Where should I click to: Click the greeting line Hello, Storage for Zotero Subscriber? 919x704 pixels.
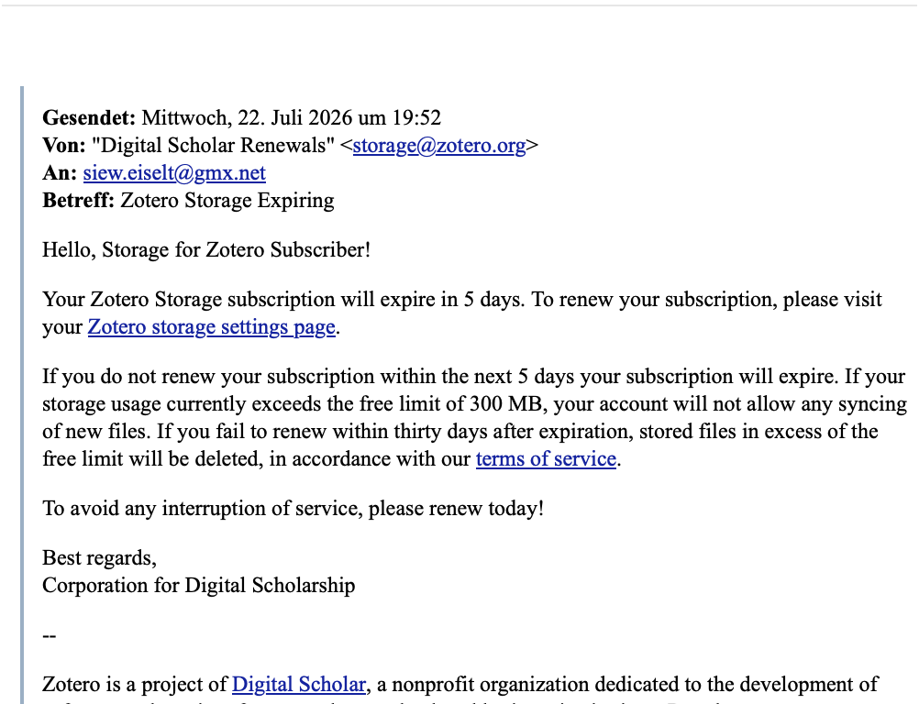click(206, 250)
